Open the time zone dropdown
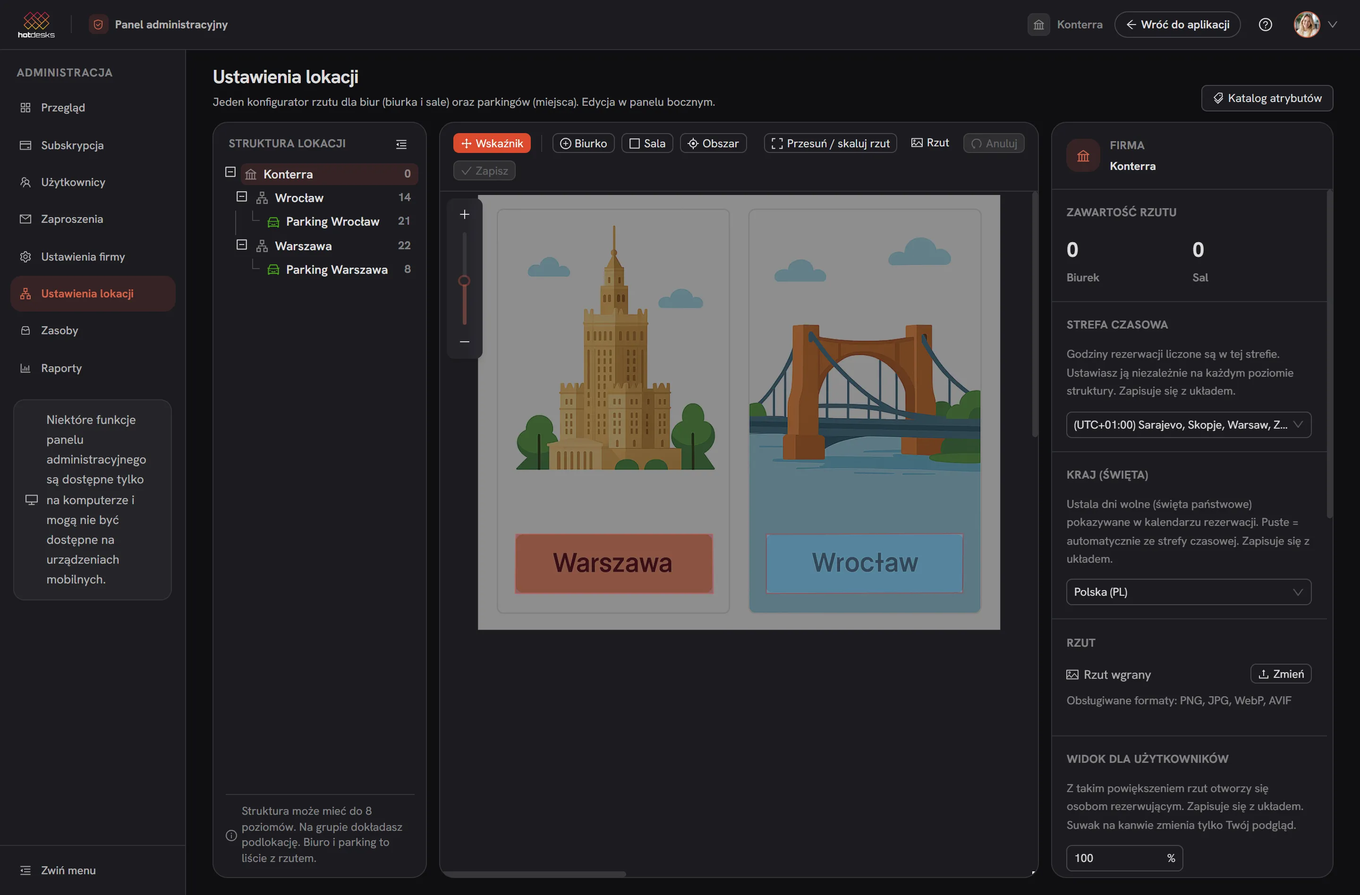 coord(1188,424)
